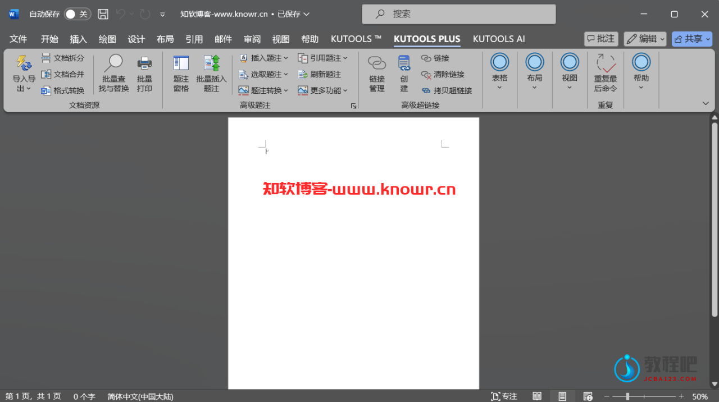Click 批量打印 batch print
Viewport: 719px width, 402px height.
[x=144, y=74]
